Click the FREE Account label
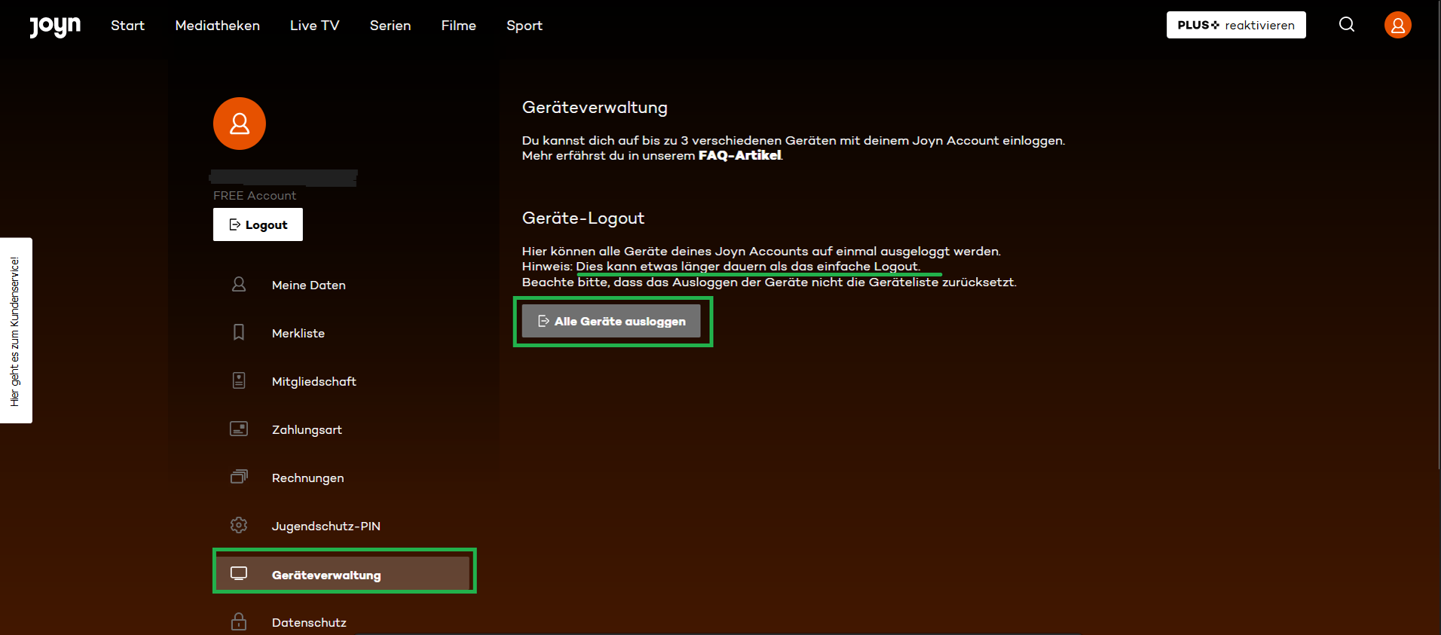The image size is (1441, 635). (255, 196)
